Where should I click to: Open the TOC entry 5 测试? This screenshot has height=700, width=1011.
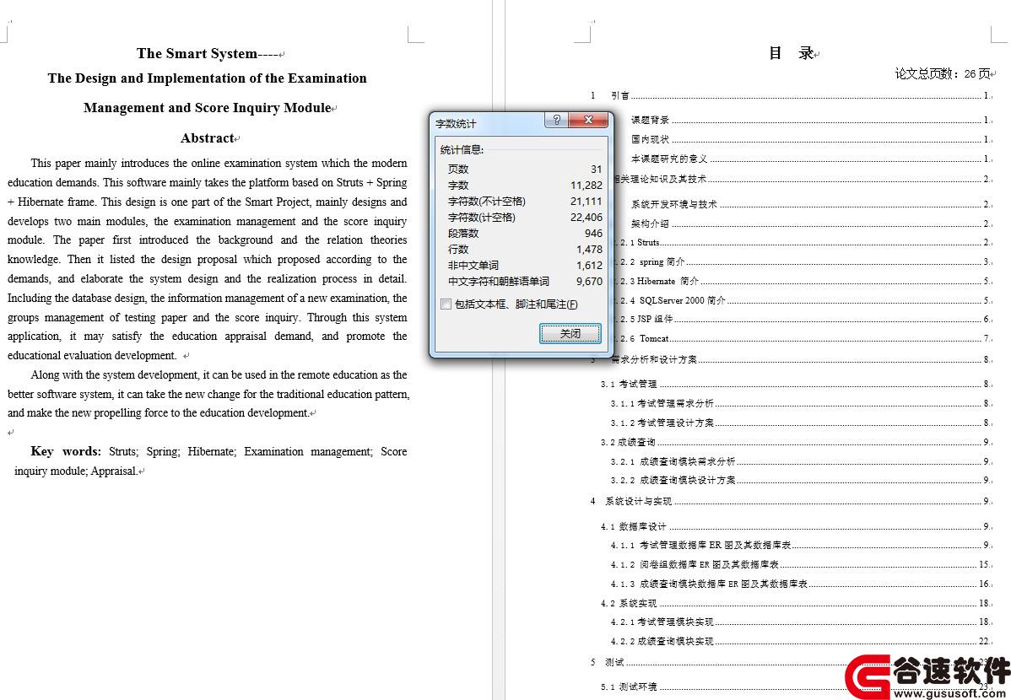point(791,663)
